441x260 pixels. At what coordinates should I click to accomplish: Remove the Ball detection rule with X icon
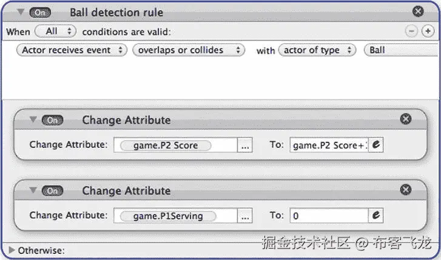[x=418, y=12]
